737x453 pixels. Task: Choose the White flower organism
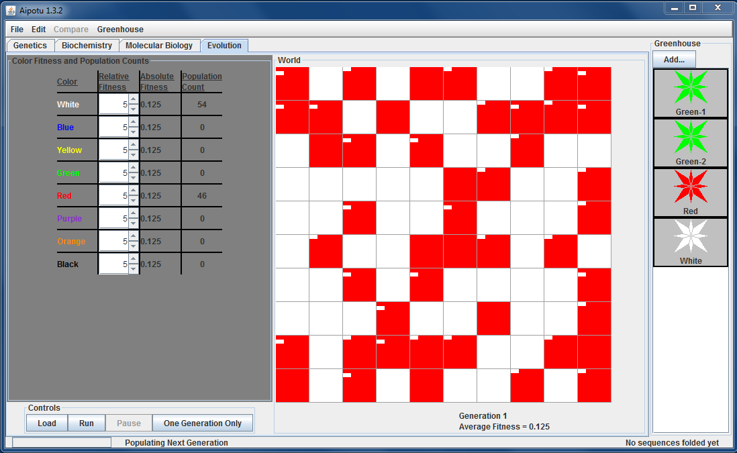(x=690, y=242)
